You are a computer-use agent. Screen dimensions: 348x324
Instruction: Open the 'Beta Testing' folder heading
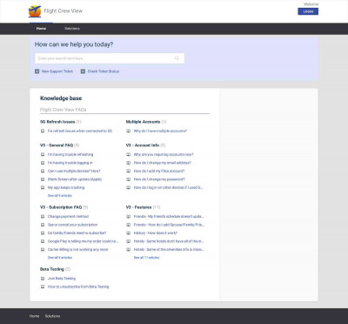coord(52,269)
